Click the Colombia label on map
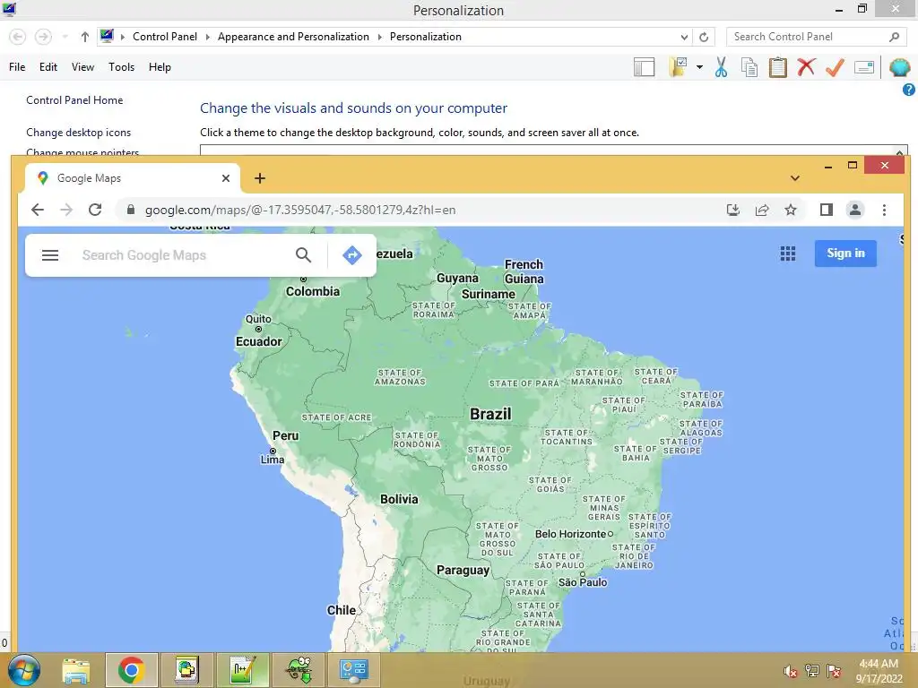918x688 pixels. pyautogui.click(x=313, y=291)
